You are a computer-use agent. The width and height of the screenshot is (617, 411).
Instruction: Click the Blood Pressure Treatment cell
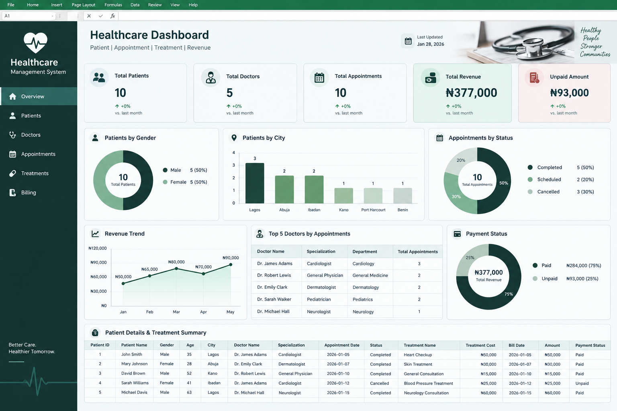click(x=428, y=383)
